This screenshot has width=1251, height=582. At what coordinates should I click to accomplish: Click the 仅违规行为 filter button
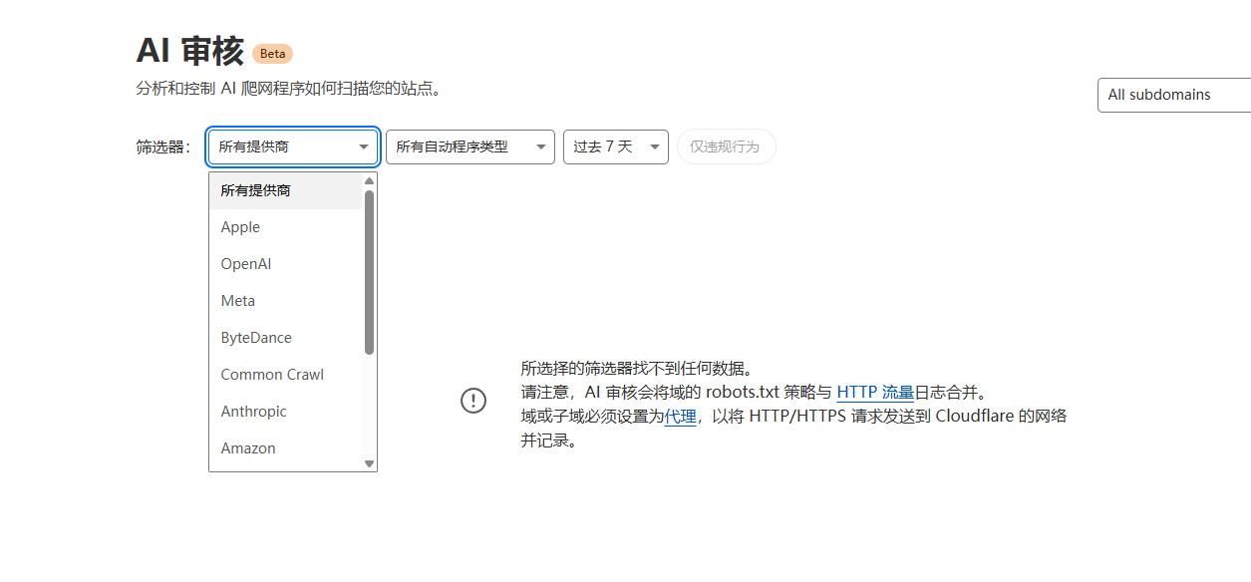[726, 146]
